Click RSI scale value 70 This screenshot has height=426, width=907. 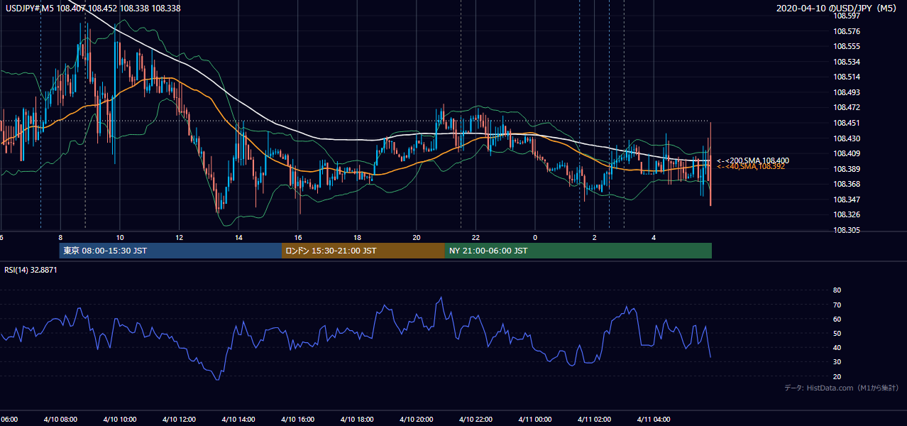coord(837,305)
